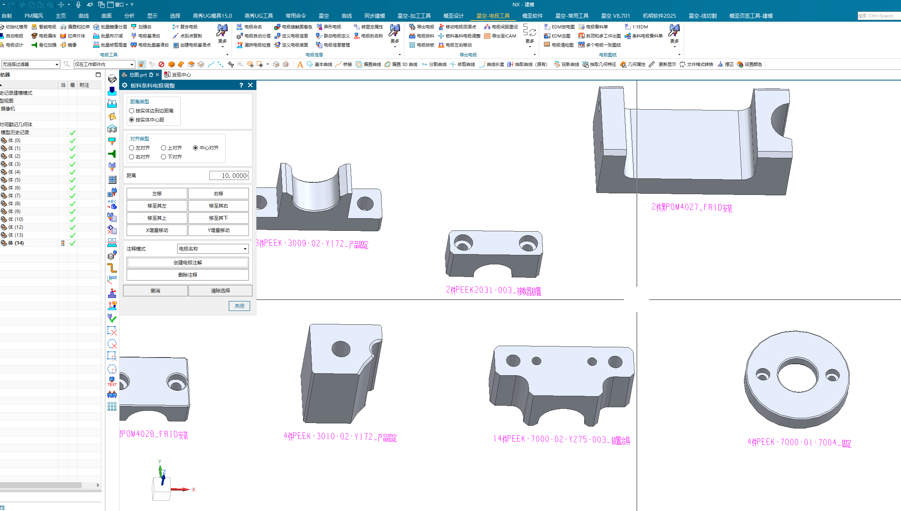Click the 左移 button
Viewport: 901px width, 511px height.
point(157,194)
